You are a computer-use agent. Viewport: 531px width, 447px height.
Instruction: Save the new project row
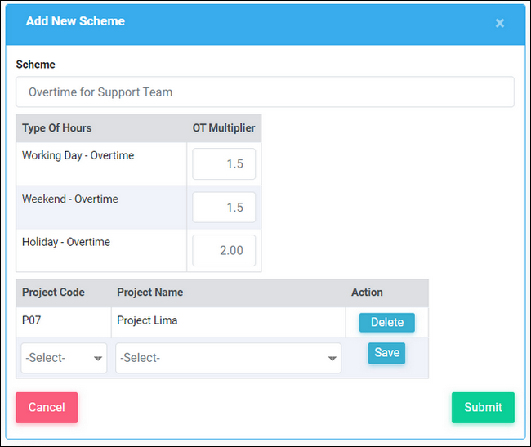coord(386,353)
